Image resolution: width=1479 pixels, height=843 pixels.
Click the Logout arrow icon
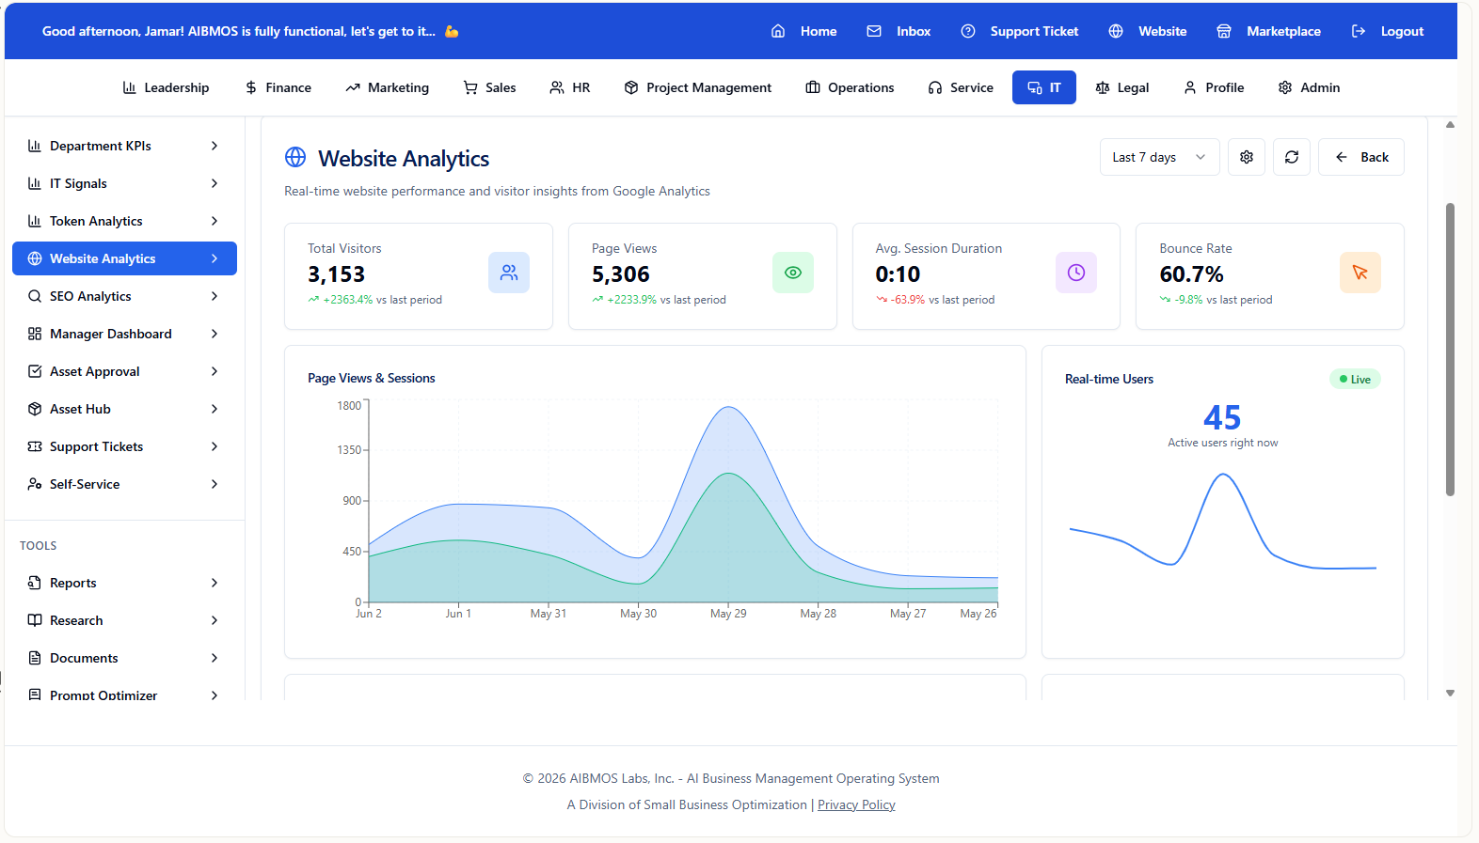[x=1359, y=31]
